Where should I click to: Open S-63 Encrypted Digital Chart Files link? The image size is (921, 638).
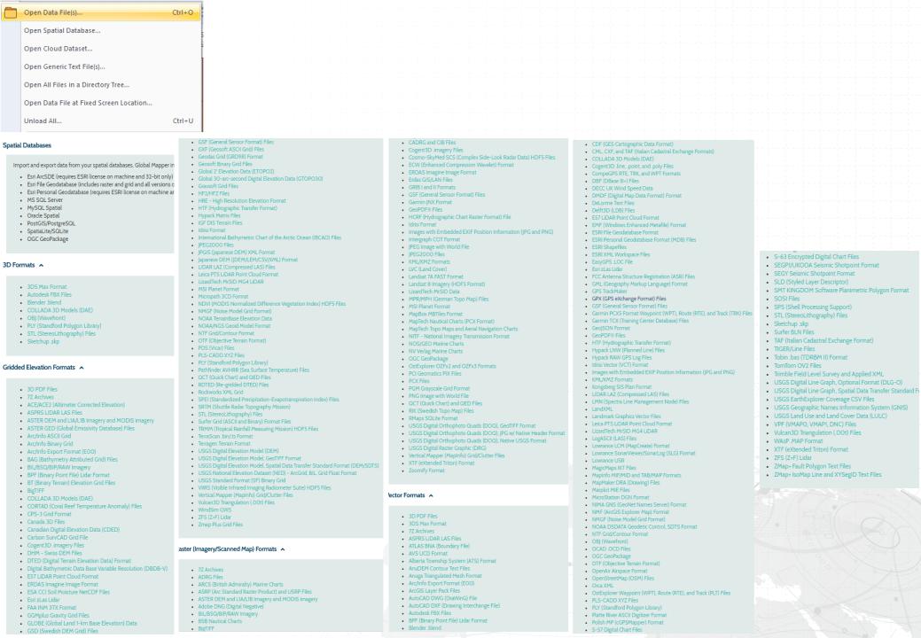[x=816, y=256]
